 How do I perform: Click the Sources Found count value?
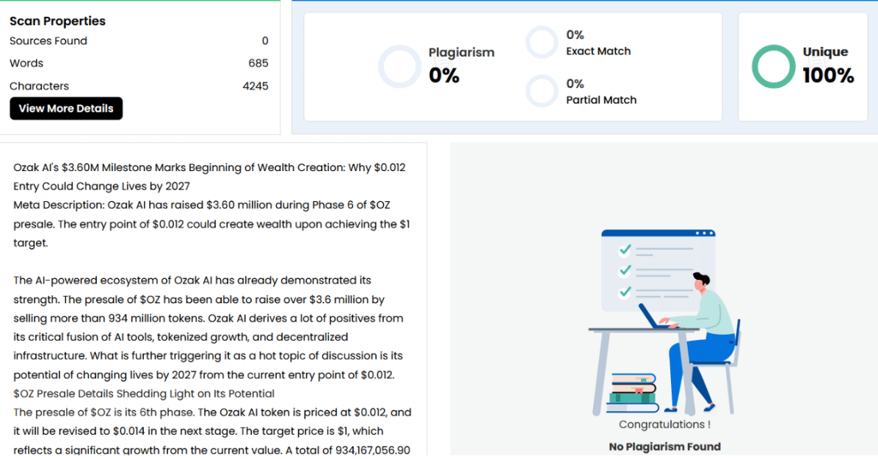264,41
